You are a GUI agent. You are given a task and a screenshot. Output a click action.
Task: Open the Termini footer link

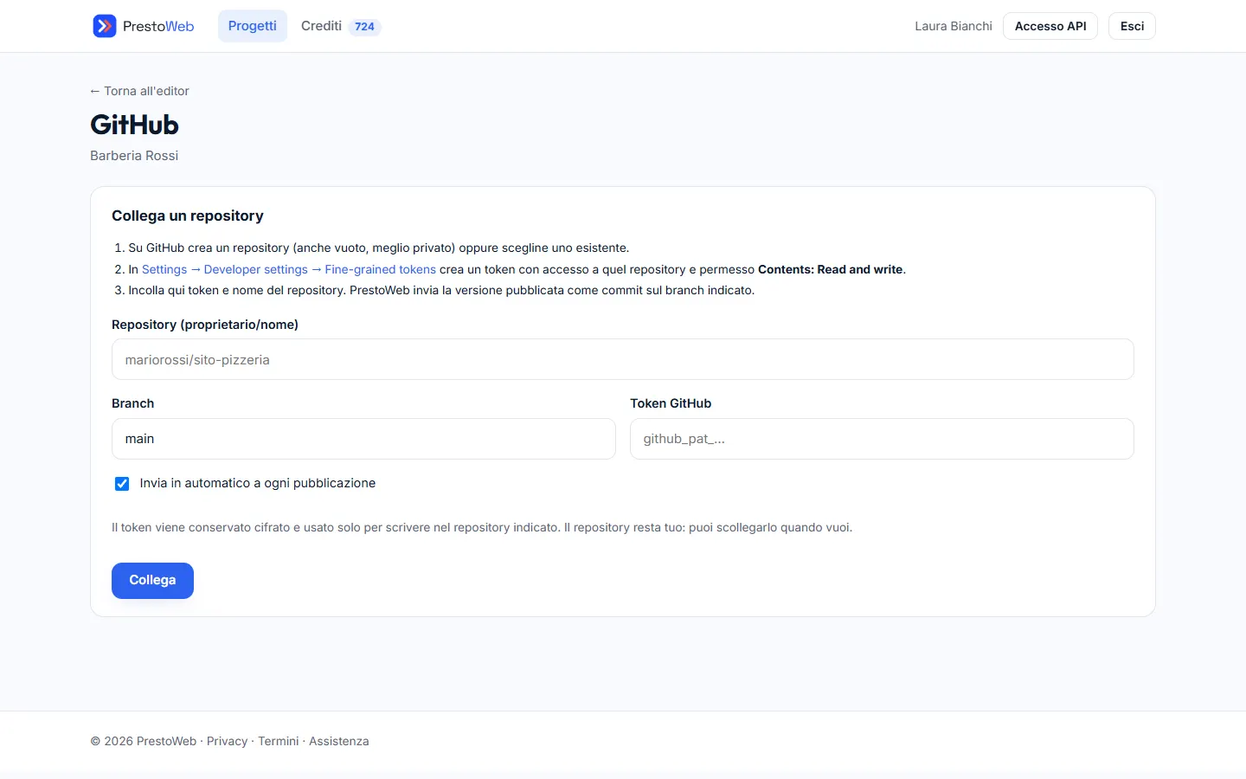coord(278,741)
